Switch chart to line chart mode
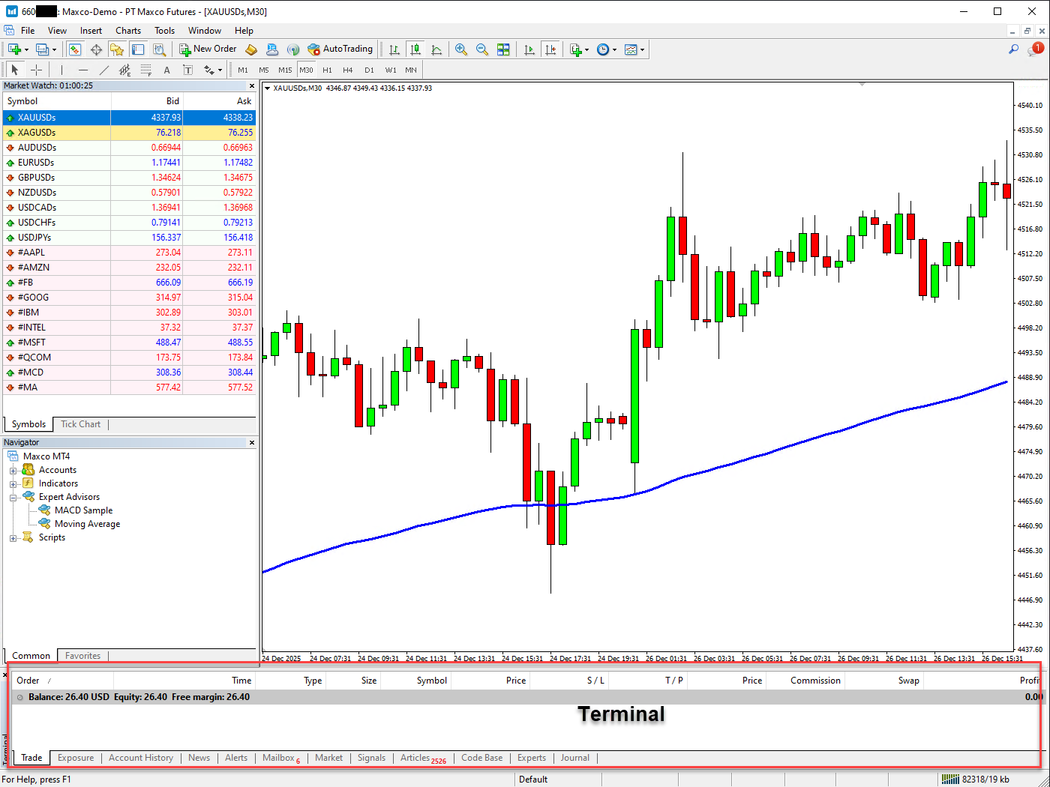This screenshot has height=787, width=1050. 436,49
